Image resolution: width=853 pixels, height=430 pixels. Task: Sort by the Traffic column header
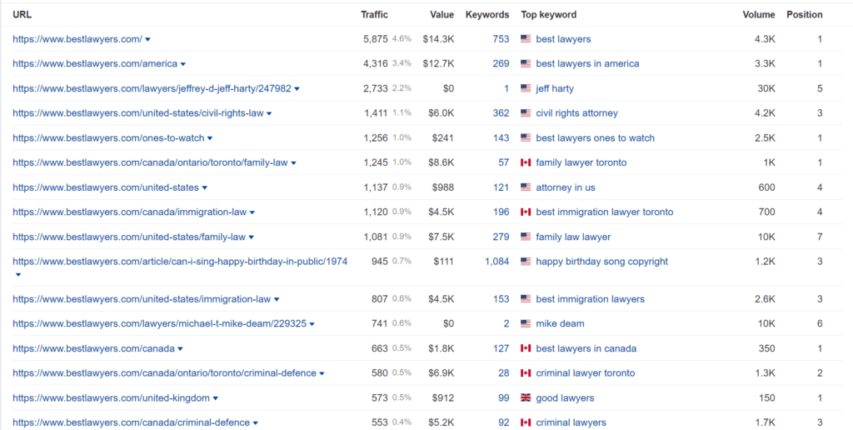tap(374, 14)
